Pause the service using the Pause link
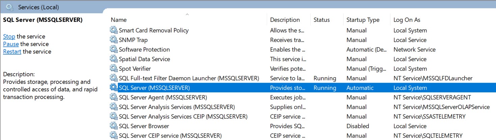The width and height of the screenshot is (496, 140). pos(11,44)
